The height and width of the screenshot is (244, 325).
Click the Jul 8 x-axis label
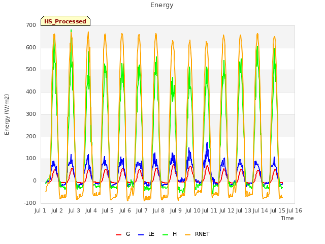click(158, 211)
